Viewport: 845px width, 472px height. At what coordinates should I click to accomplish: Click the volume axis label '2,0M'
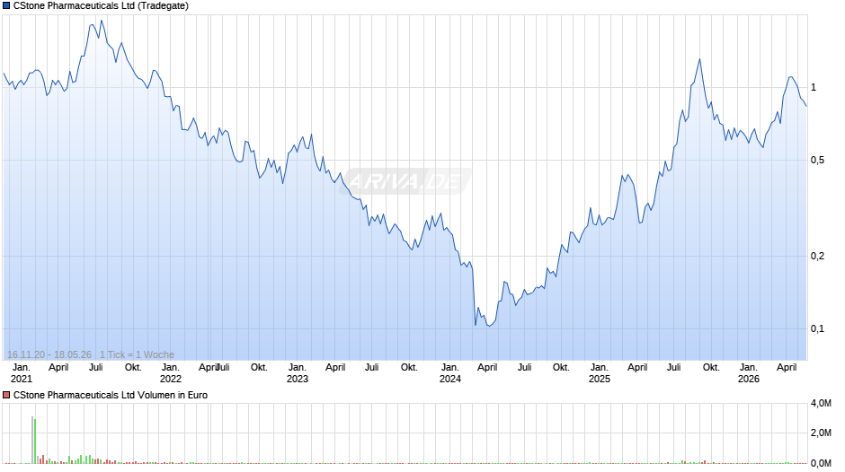pos(821,433)
